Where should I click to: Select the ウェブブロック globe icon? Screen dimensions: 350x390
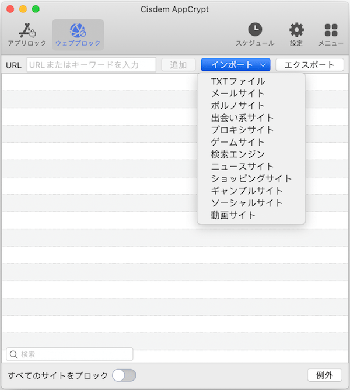point(78,30)
